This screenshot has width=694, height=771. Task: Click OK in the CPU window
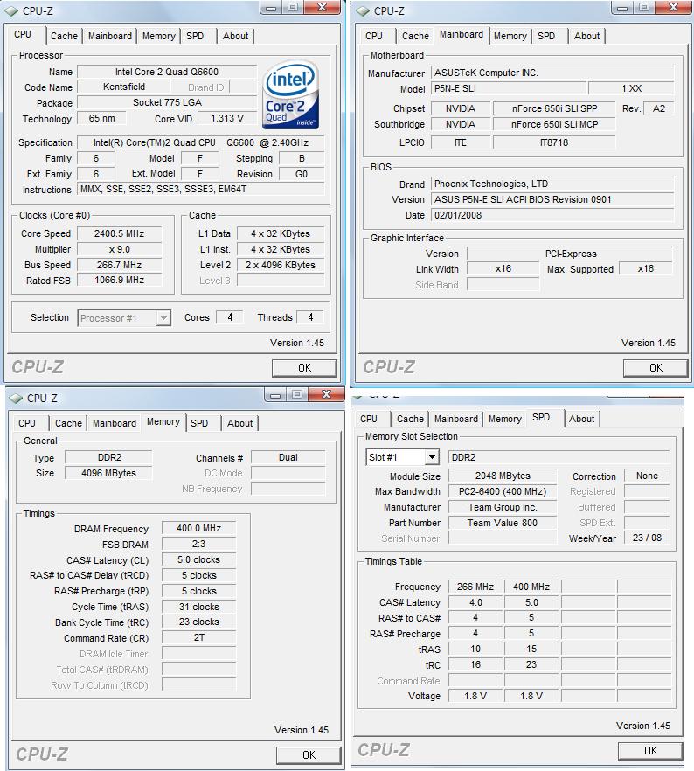(304, 368)
